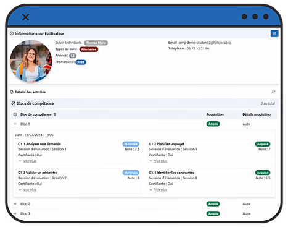Click the Acquis badge in Bloc 2 row

coord(213,204)
